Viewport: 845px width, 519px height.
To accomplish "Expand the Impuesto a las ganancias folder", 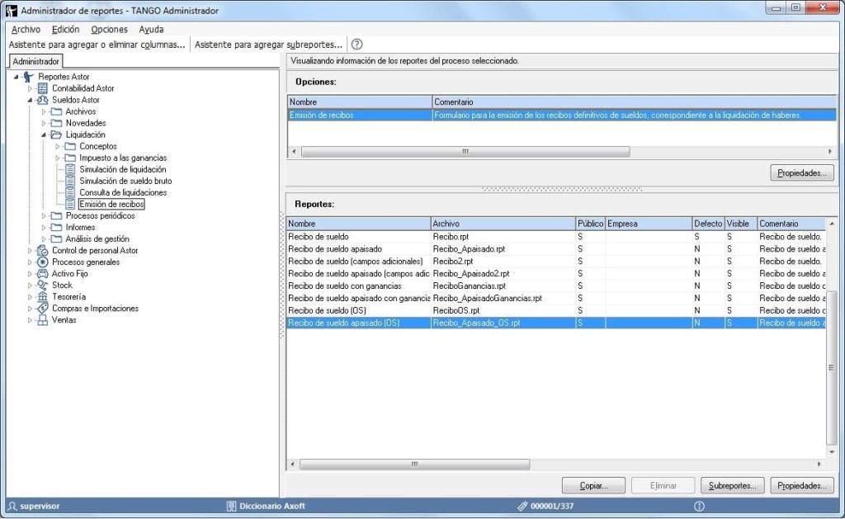I will [58, 158].
